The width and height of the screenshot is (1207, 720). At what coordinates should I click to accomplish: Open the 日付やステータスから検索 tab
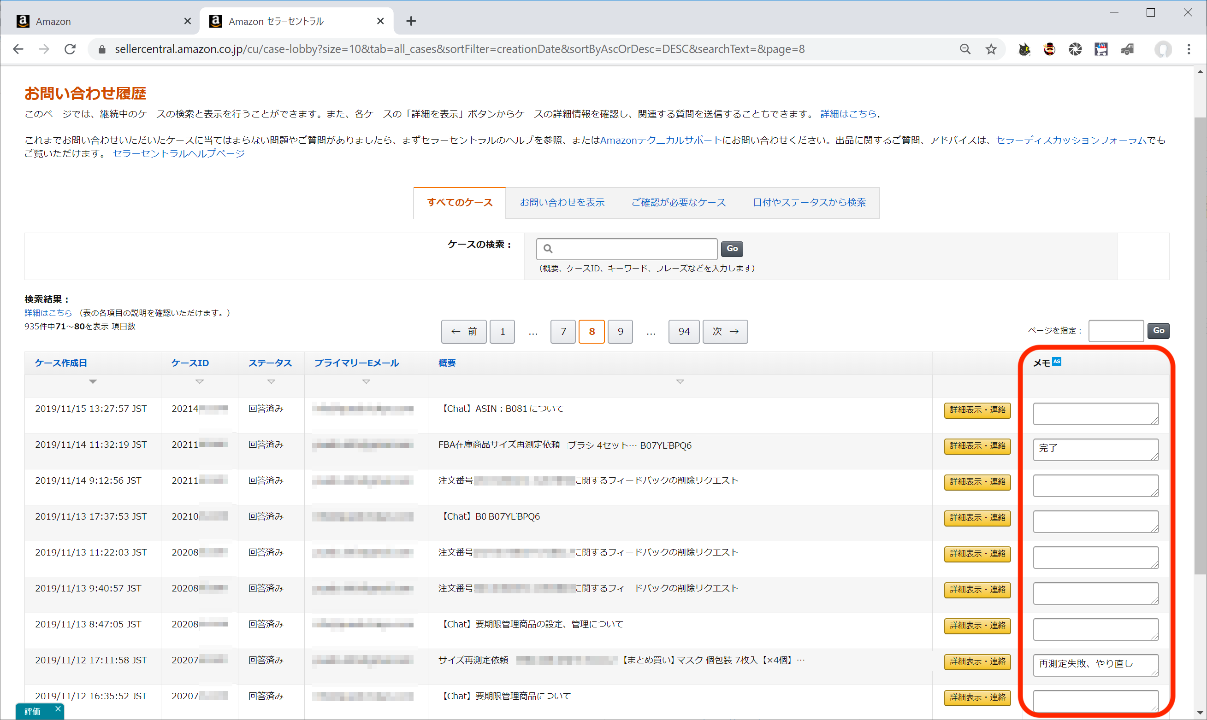(x=809, y=202)
